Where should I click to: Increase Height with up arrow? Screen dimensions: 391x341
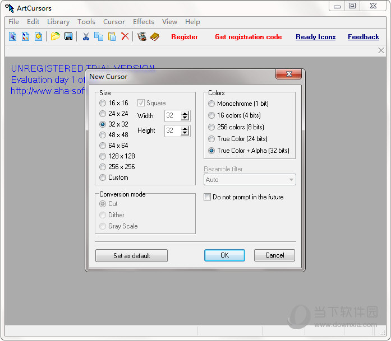point(185,129)
